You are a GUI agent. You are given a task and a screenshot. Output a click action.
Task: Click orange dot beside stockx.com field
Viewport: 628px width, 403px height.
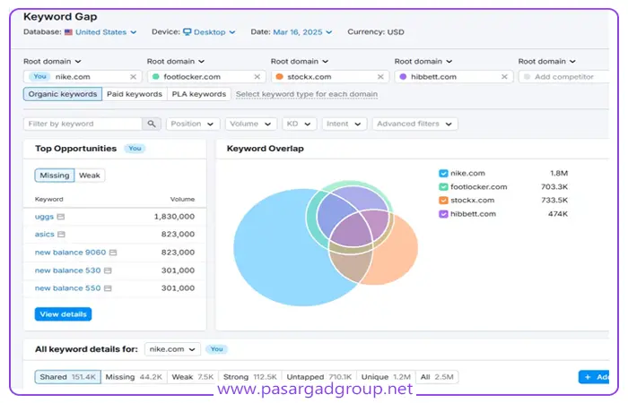coord(280,77)
